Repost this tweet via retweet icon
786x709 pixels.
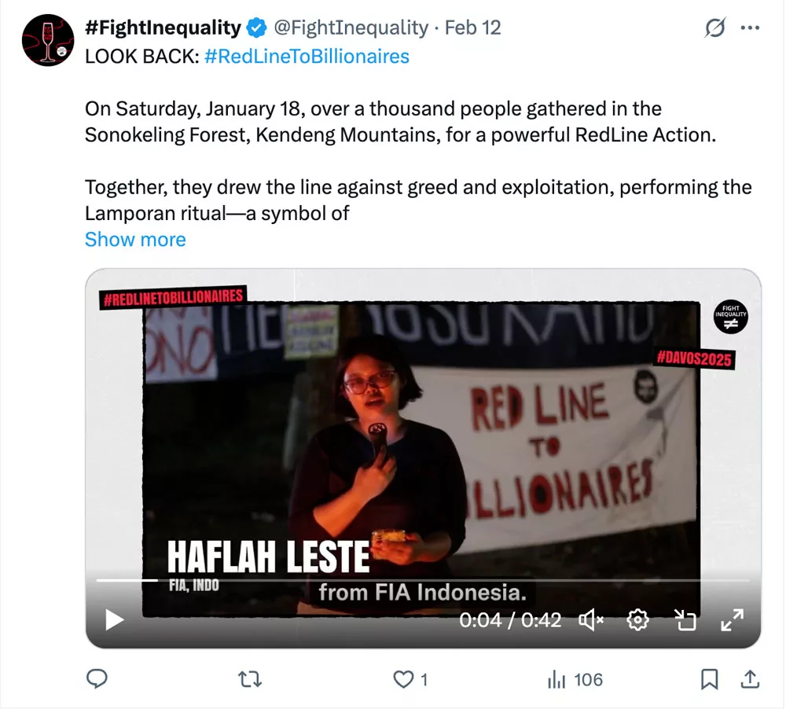point(250,679)
